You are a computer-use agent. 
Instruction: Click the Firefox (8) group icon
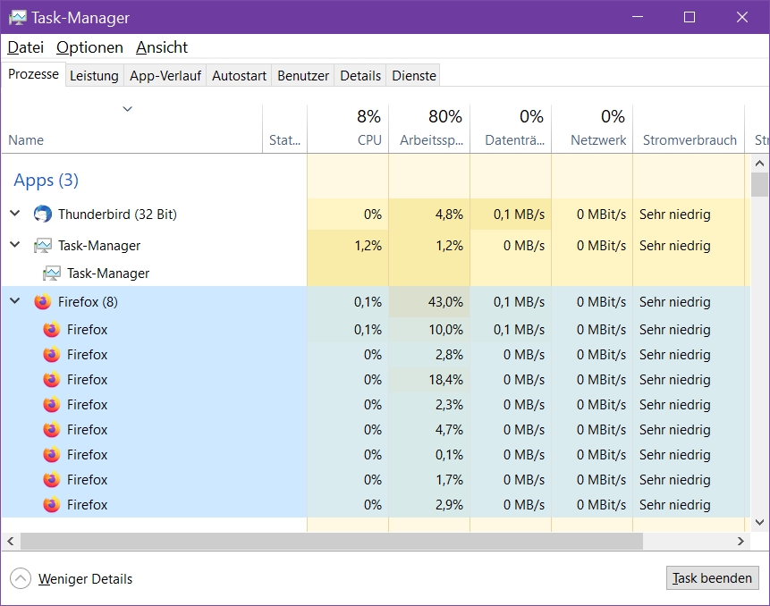[x=42, y=302]
